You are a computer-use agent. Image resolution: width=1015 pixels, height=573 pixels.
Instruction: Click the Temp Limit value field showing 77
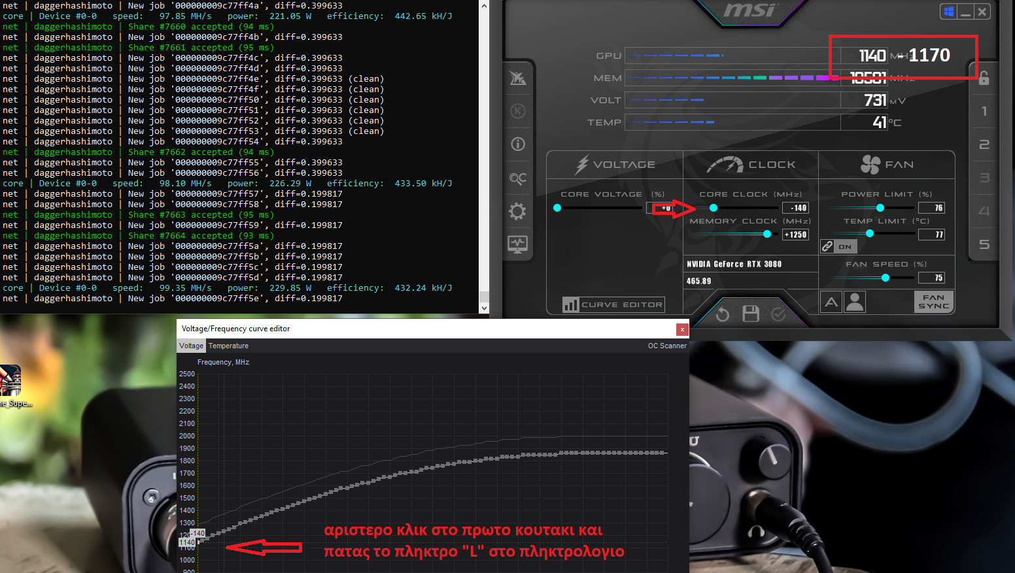(x=931, y=235)
